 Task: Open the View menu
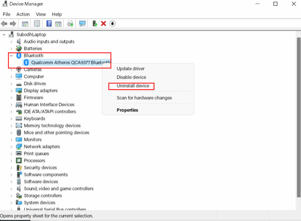(x=41, y=14)
